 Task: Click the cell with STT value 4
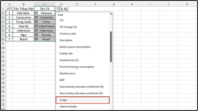tap(9, 26)
